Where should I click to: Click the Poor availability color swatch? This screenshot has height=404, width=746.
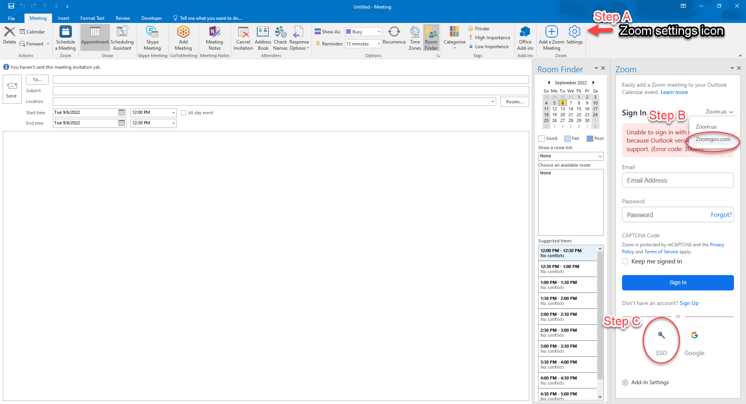[x=590, y=139]
